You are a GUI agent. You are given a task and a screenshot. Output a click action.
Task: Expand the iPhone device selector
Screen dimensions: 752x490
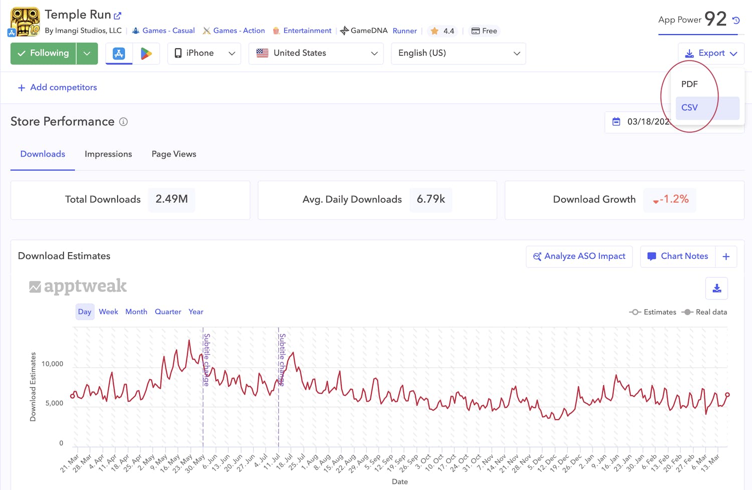tap(204, 53)
